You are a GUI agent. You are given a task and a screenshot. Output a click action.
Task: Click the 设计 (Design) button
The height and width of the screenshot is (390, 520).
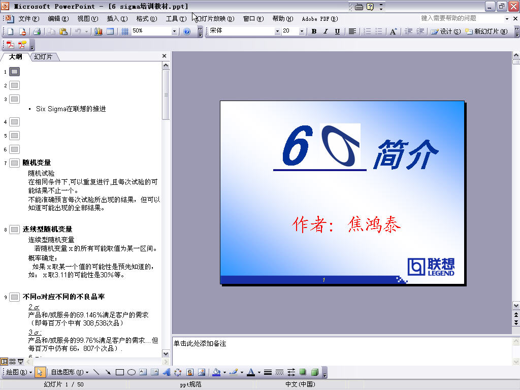[x=446, y=31]
